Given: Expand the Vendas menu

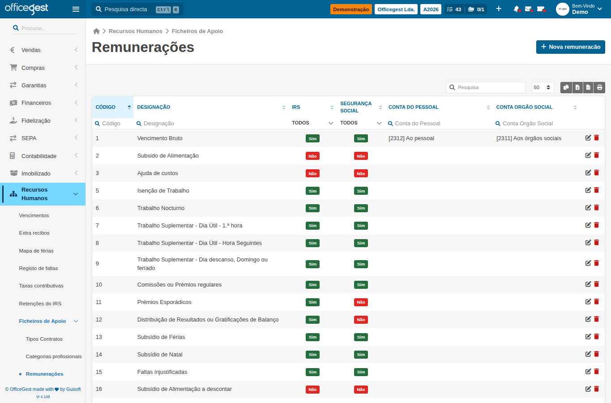Looking at the screenshot, I should click(43, 50).
